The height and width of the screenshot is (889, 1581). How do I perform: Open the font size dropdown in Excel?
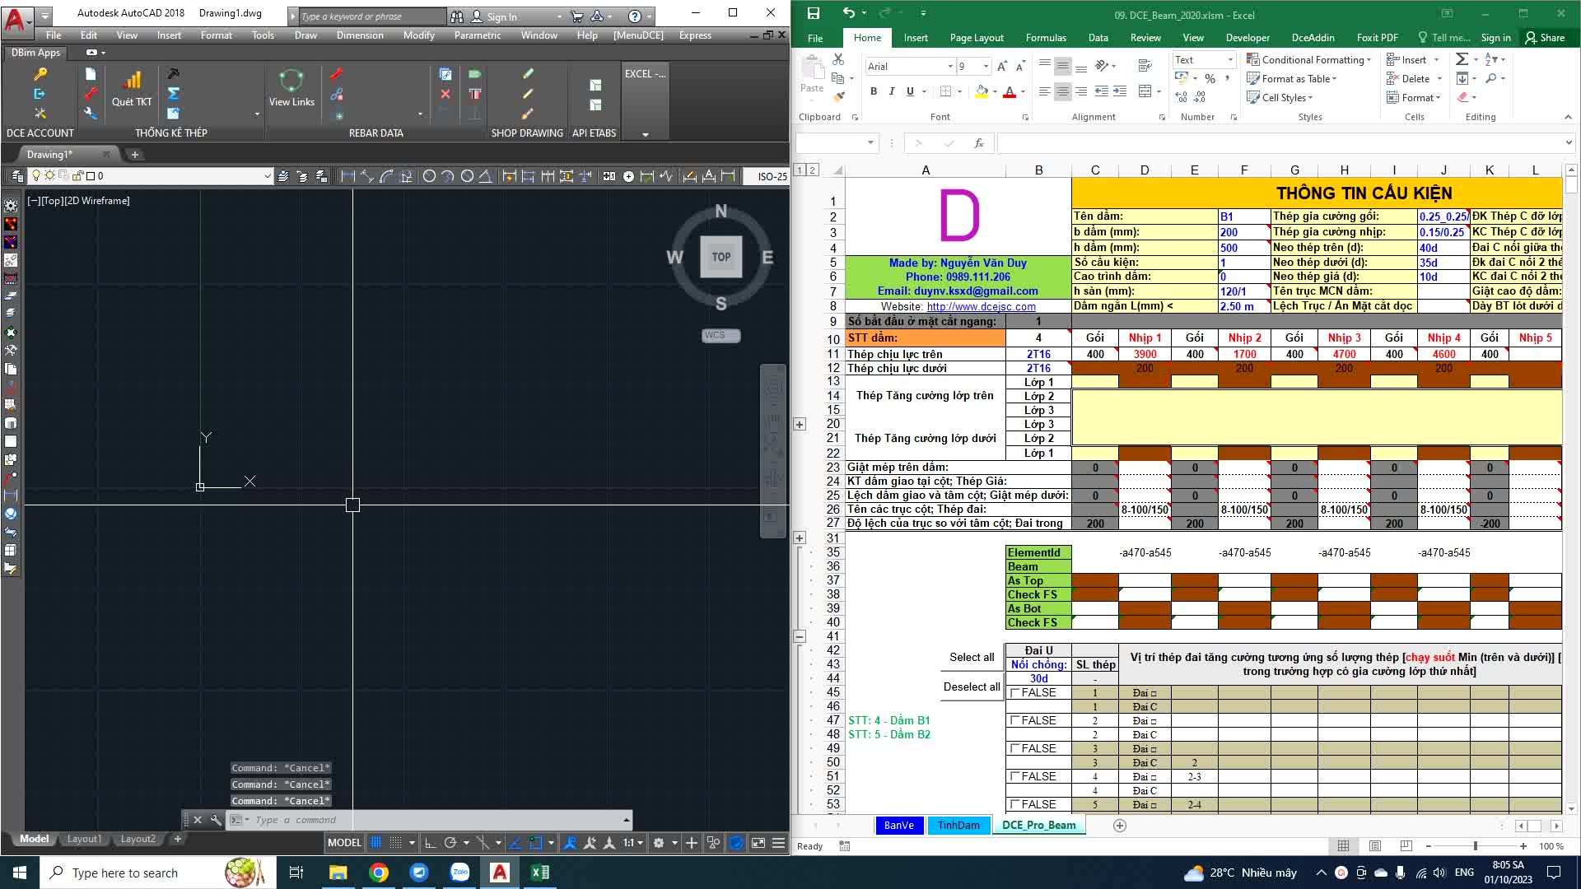(x=986, y=66)
